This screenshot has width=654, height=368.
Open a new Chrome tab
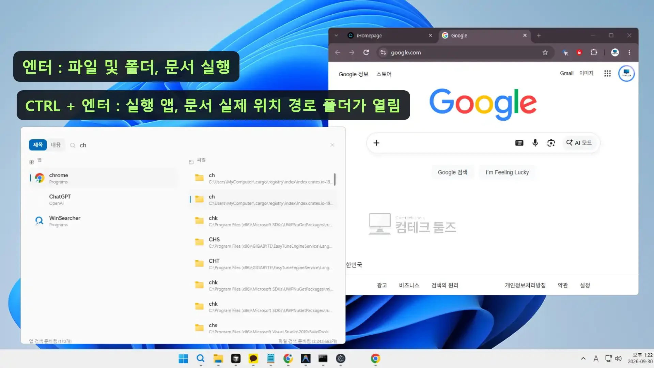pyautogui.click(x=539, y=35)
